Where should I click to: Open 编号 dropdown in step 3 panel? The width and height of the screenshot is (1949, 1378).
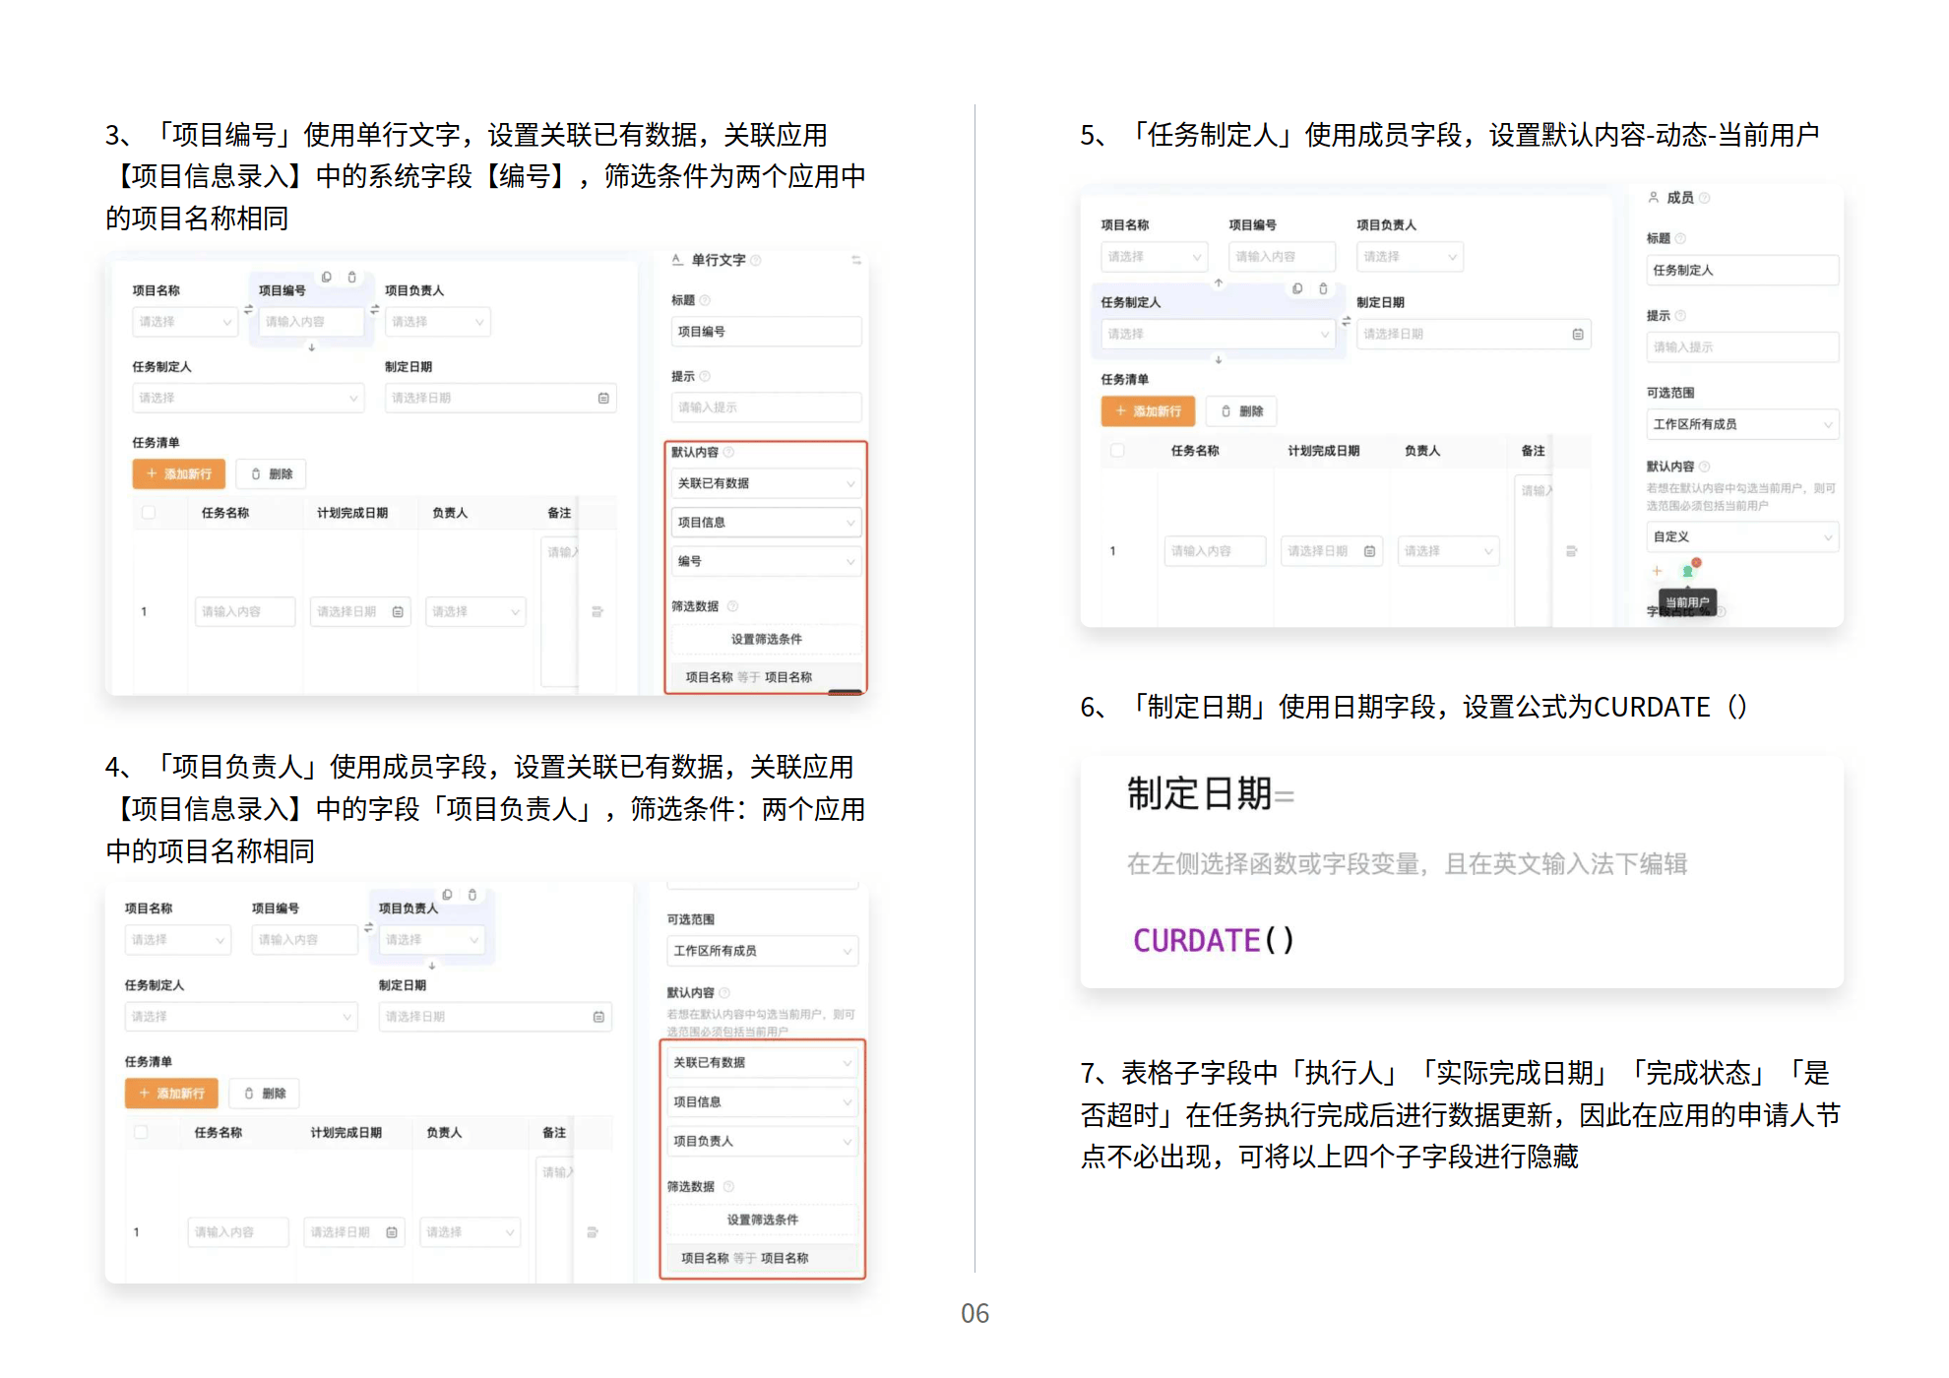point(766,561)
